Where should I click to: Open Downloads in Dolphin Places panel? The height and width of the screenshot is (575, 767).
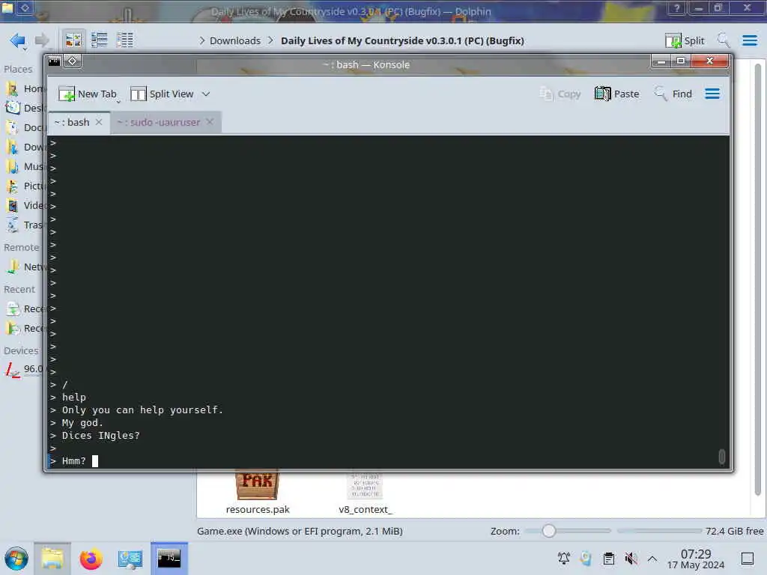coord(25,147)
